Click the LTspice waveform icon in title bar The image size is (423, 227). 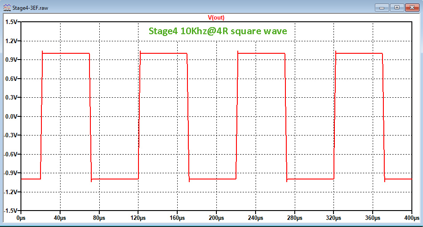pos(7,8)
